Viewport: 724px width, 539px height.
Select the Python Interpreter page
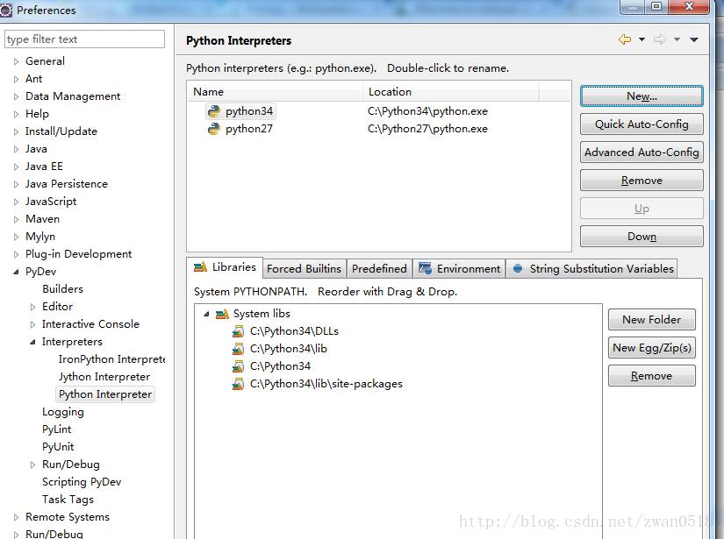tap(105, 394)
